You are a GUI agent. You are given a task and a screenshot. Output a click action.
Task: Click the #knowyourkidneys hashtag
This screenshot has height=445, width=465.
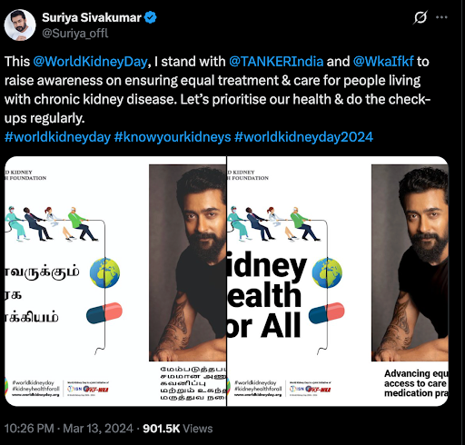[173, 137]
